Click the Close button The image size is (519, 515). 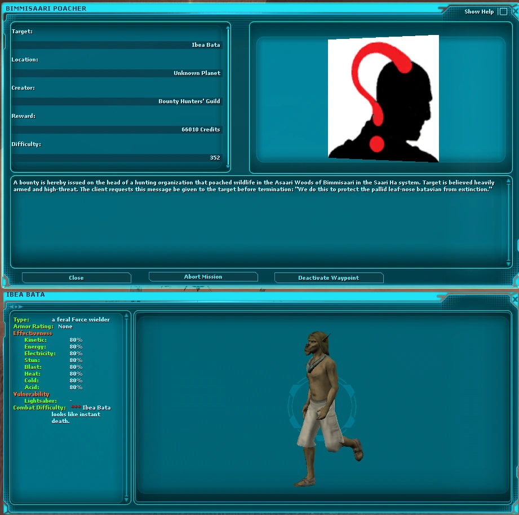point(77,278)
